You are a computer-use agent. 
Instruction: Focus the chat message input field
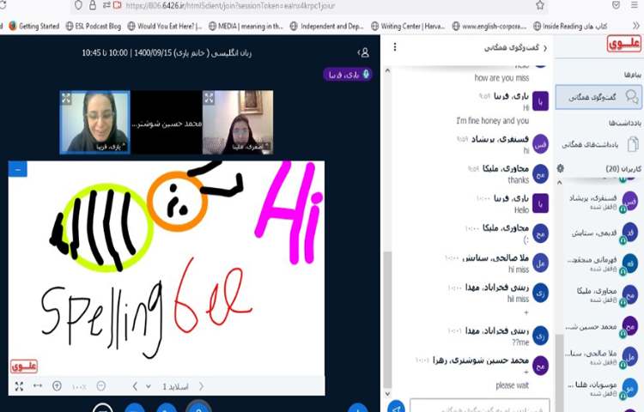click(479, 406)
